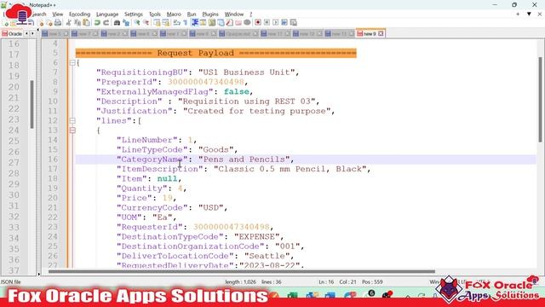The width and height of the screenshot is (545, 307).
Task: Toggle synchronize horizontal scrolling icon
Action: click(166, 23)
